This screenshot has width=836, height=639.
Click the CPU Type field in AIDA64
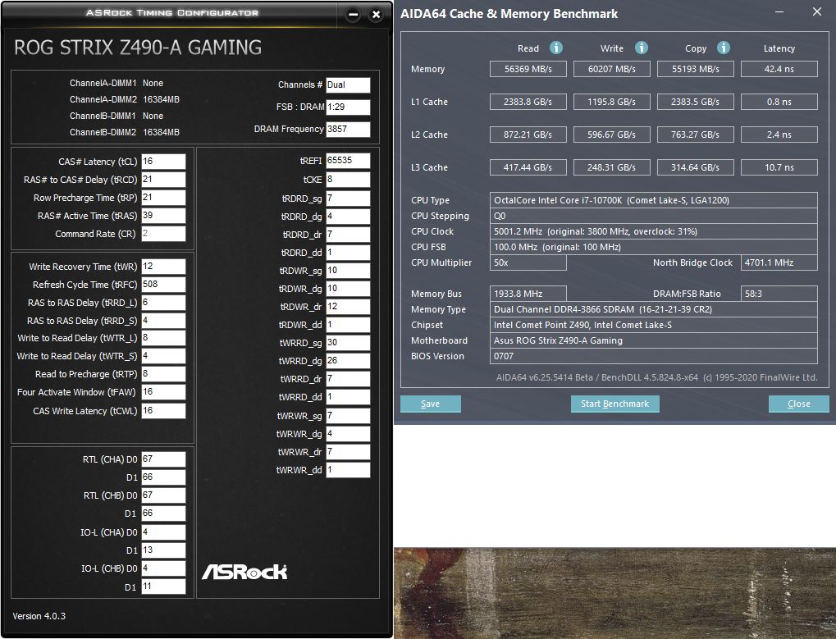tap(654, 200)
